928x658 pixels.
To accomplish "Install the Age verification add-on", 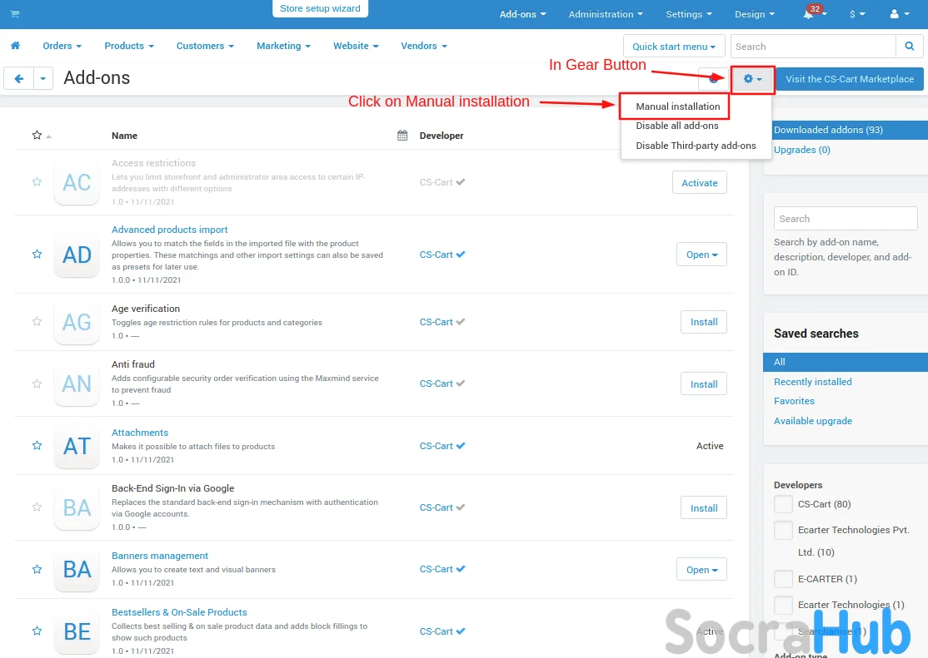I will (704, 322).
